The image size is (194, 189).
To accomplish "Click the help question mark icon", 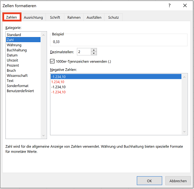I will [x=169, y=5].
